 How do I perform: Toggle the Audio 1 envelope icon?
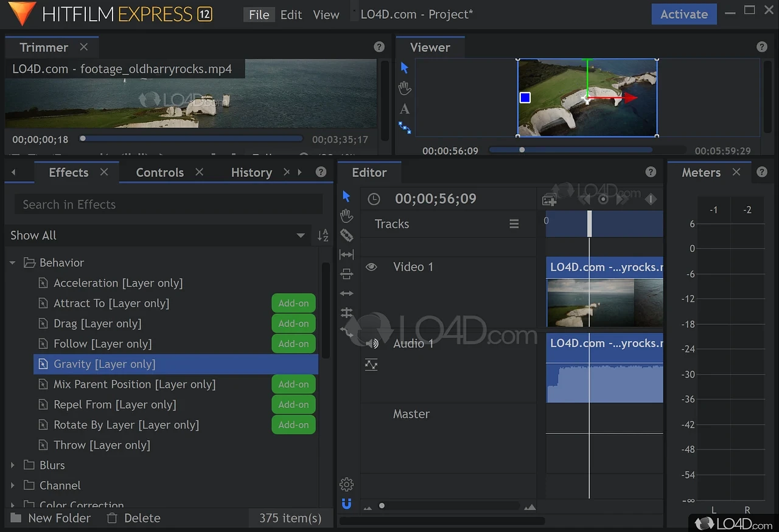tap(371, 365)
